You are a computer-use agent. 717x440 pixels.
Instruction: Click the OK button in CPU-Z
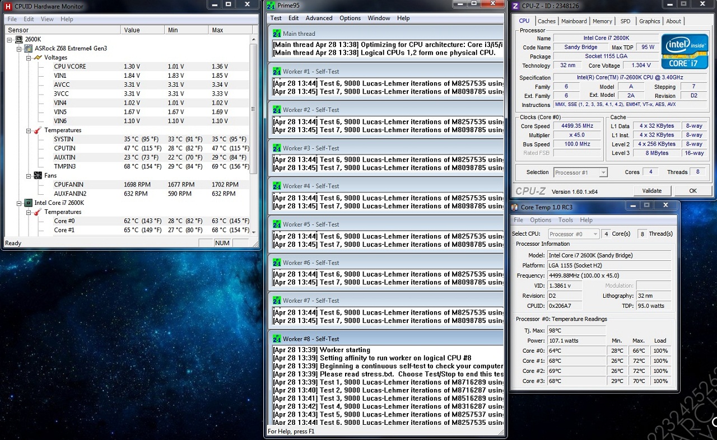pyautogui.click(x=693, y=190)
